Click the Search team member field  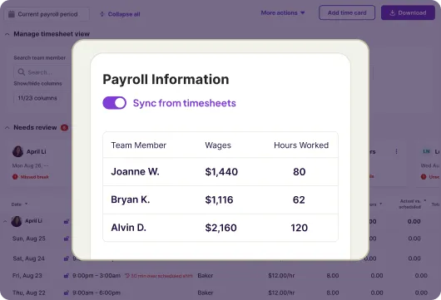pos(42,72)
